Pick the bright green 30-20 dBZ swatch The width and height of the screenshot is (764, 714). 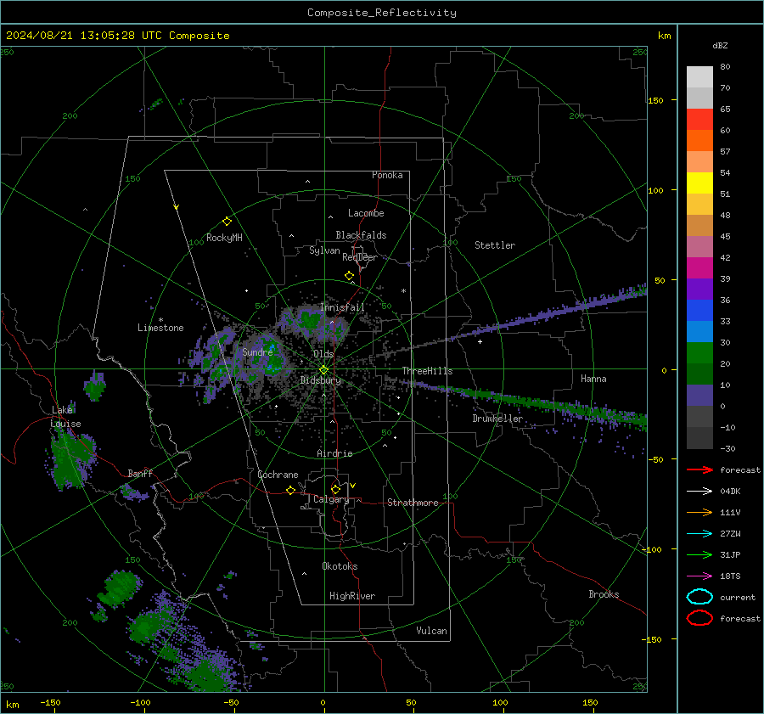point(699,353)
